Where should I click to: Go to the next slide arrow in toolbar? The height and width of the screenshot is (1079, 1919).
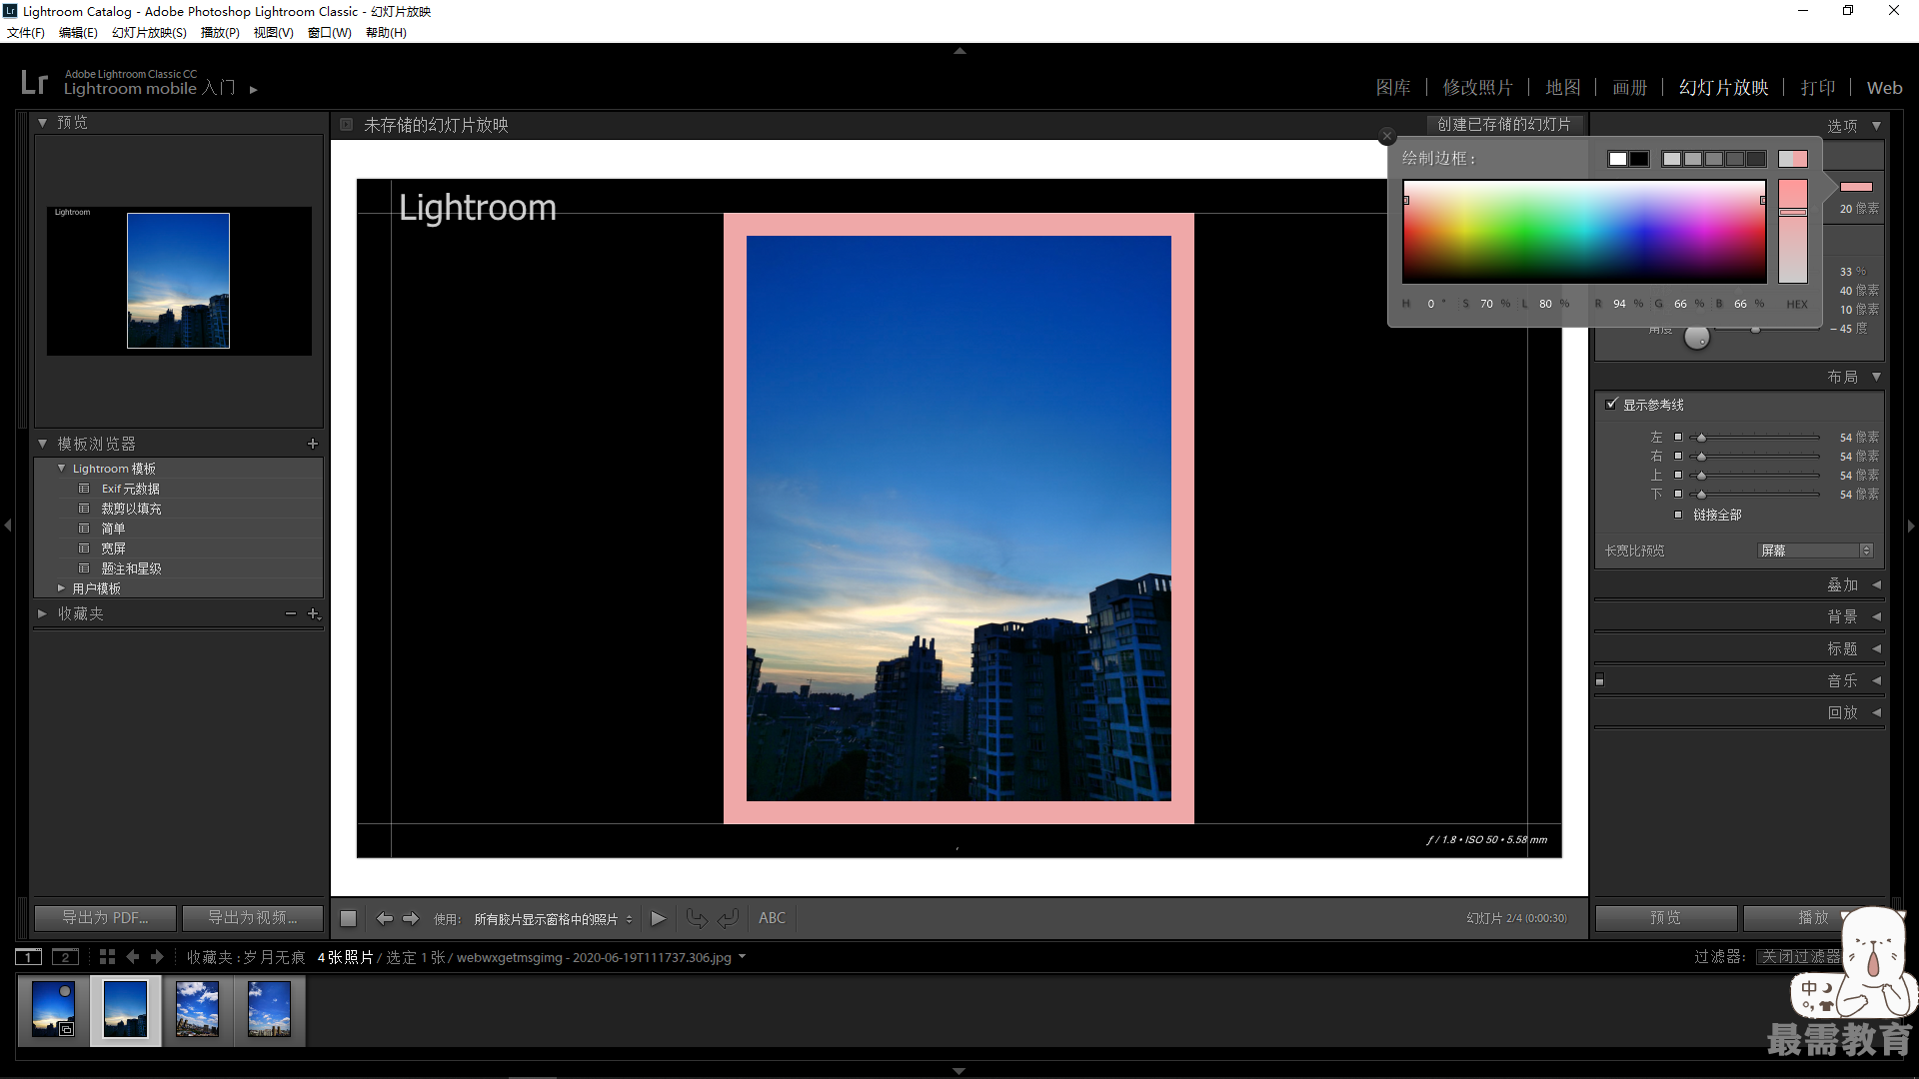pyautogui.click(x=411, y=918)
